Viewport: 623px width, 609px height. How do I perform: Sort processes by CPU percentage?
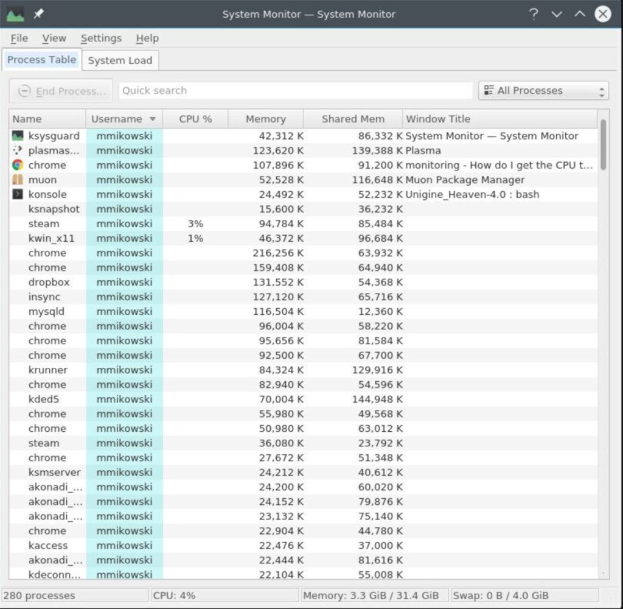(195, 119)
